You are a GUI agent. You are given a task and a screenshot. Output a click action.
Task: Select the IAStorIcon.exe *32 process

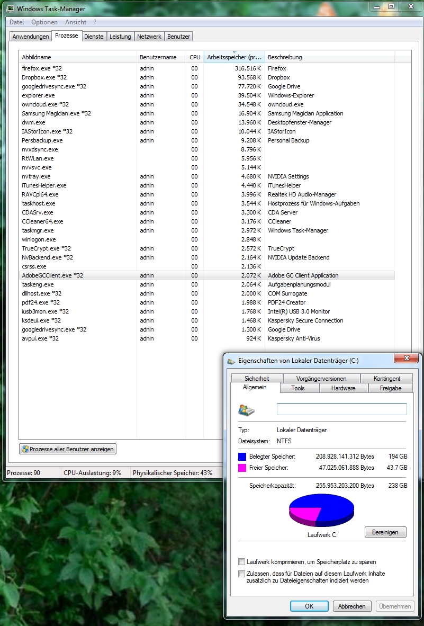(206, 131)
